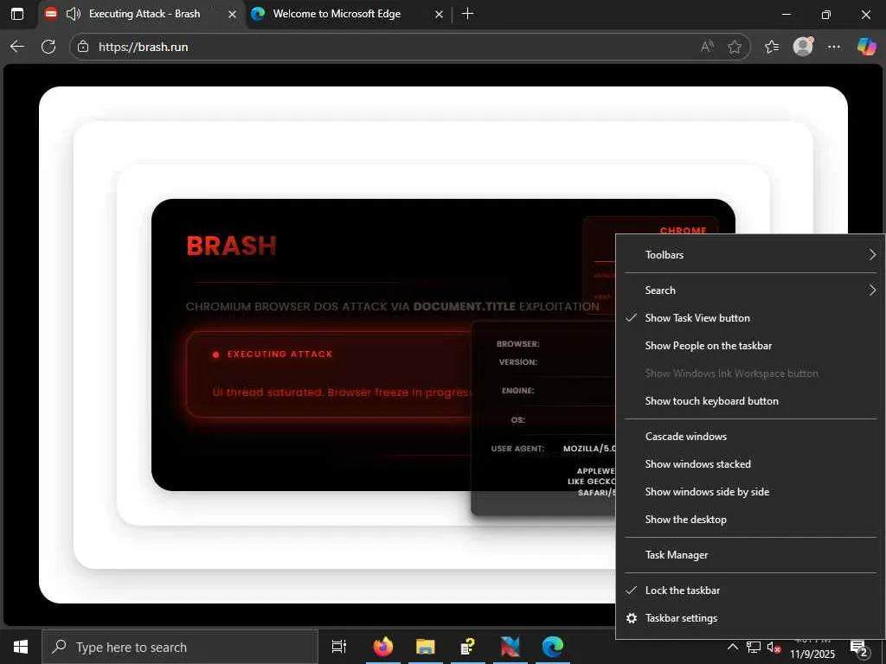Go back with the browser back arrow
The height and width of the screenshot is (664, 886).
pyautogui.click(x=17, y=47)
